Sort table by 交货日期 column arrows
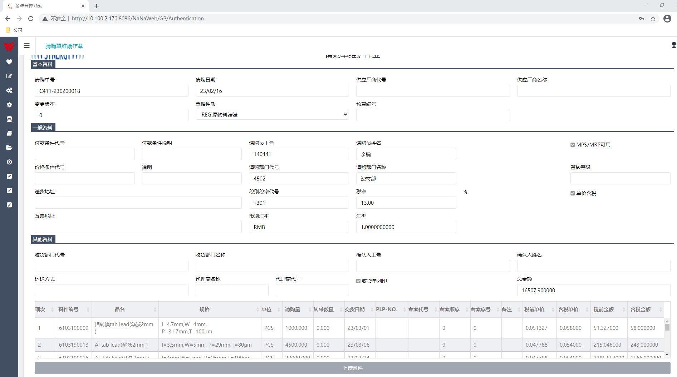 click(x=372, y=309)
